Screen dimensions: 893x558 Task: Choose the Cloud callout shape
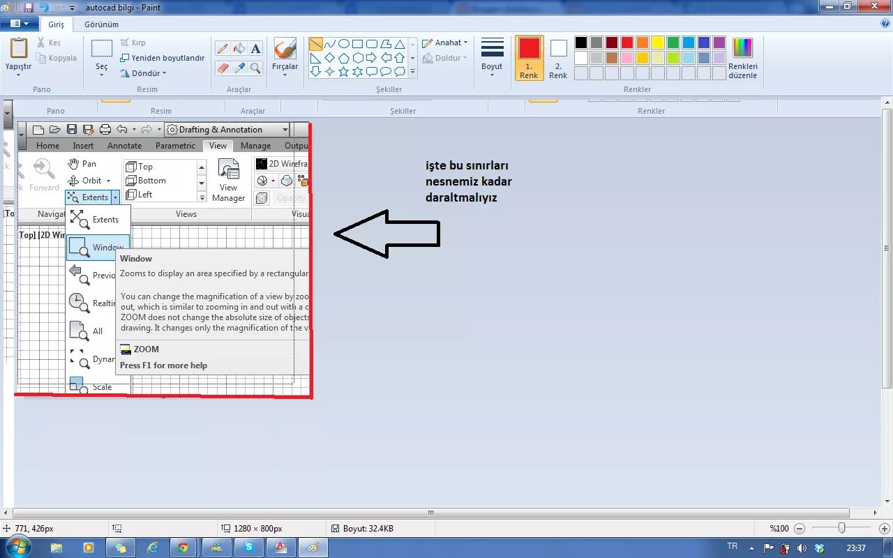coord(400,72)
